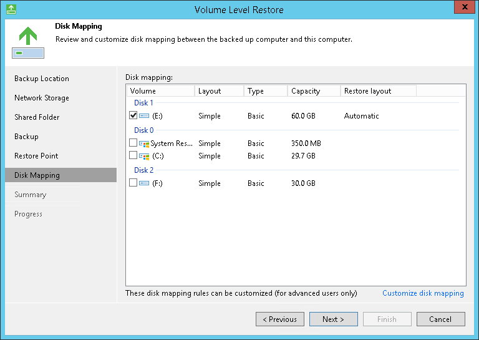Viewport: 479px width, 340px height.
Task: Switch to the Network Storage step
Action: [42, 98]
